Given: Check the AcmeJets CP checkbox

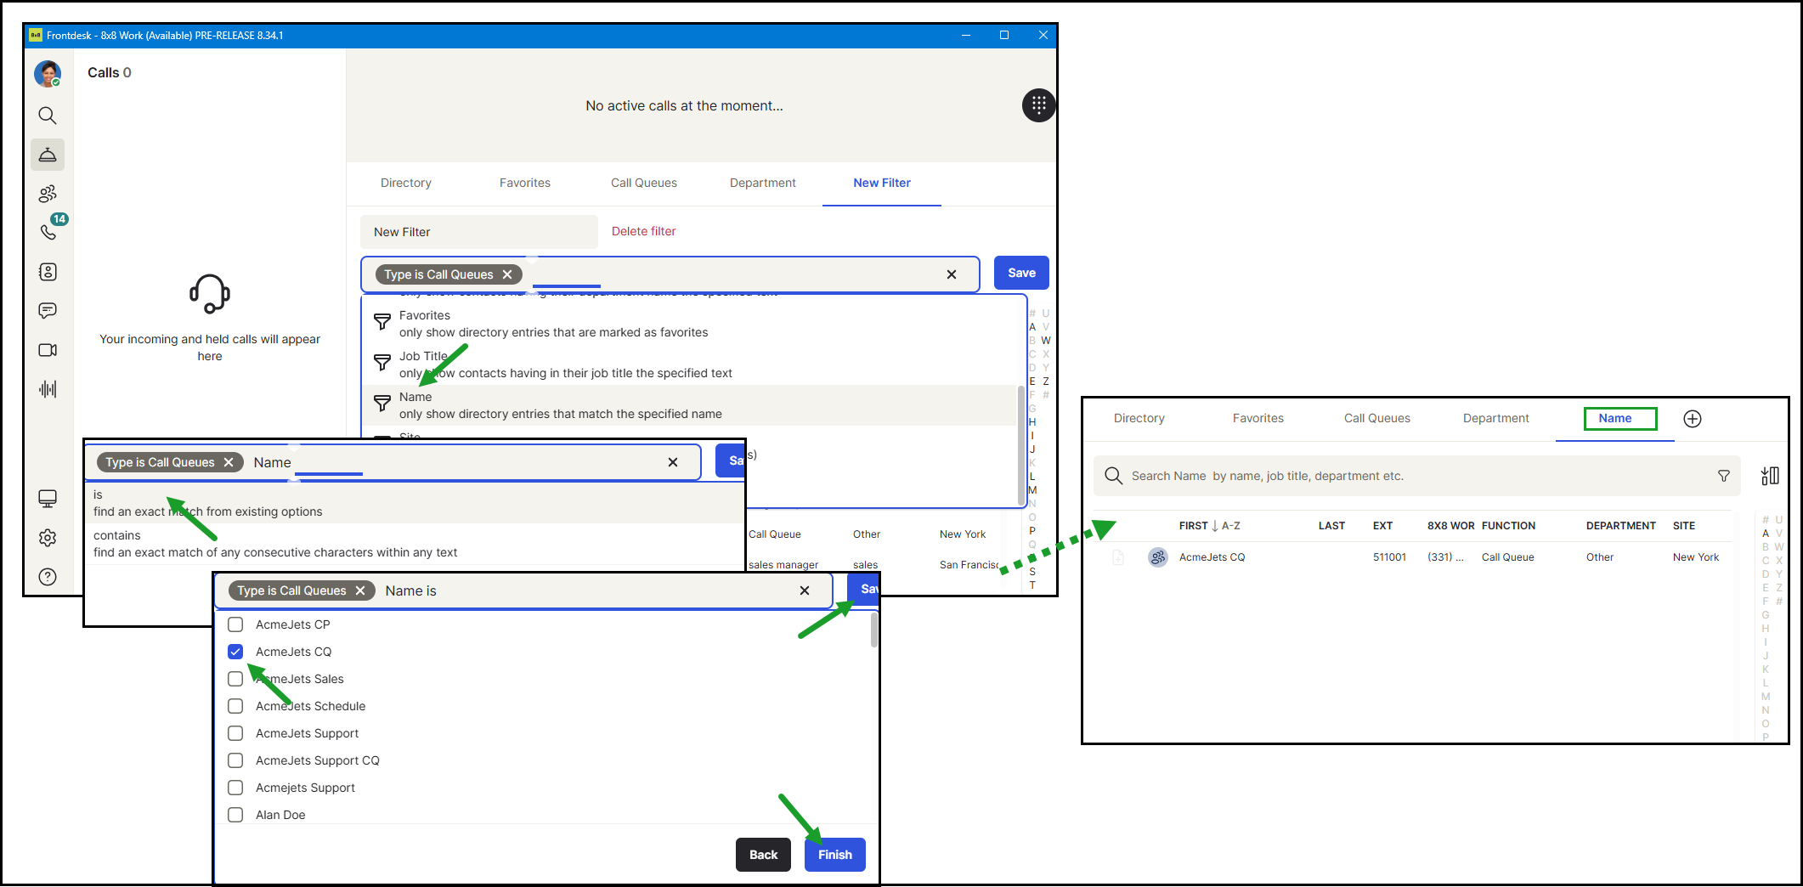Looking at the screenshot, I should [x=235, y=624].
